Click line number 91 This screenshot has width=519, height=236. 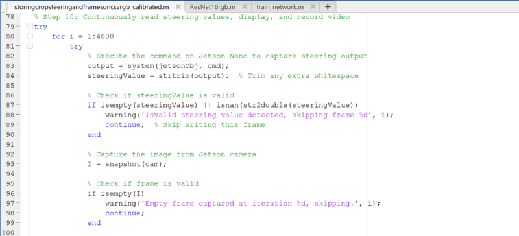pos(10,145)
